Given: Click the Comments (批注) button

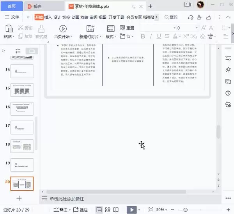Looking at the screenshot, I should 80,210.
